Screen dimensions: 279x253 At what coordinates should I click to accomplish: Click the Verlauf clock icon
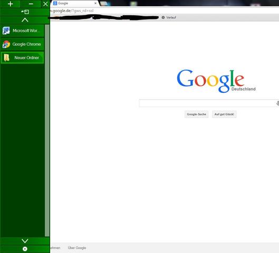[x=163, y=17]
